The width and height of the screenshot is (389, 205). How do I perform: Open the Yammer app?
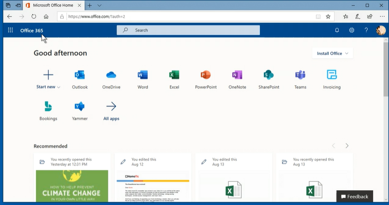pos(80,111)
